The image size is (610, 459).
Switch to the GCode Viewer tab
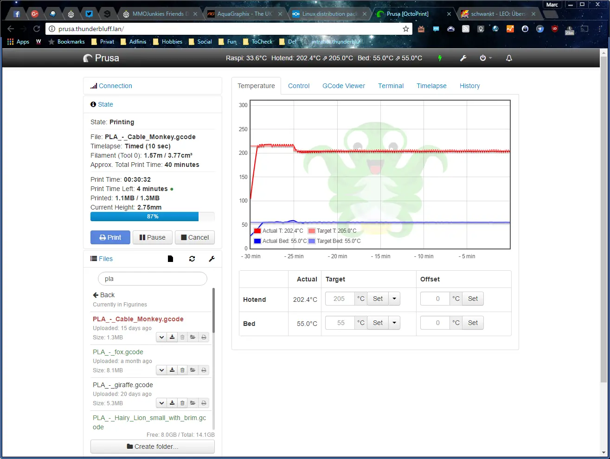click(343, 86)
